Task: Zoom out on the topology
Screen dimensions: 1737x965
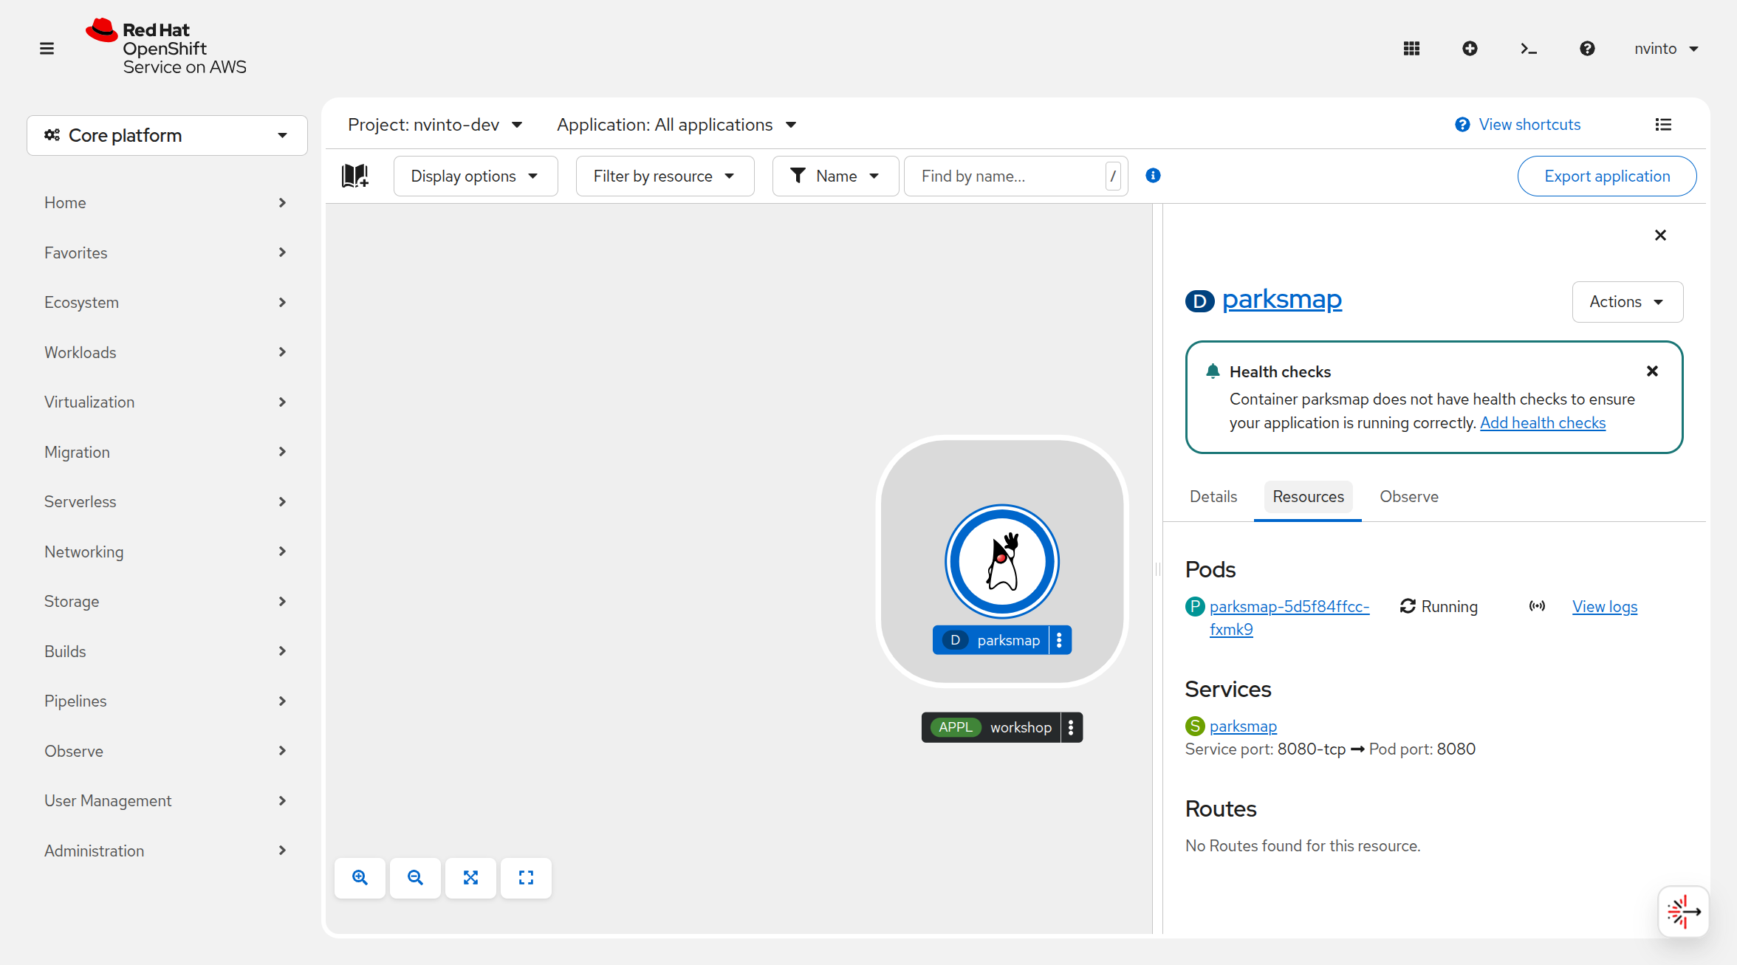Action: (415, 878)
